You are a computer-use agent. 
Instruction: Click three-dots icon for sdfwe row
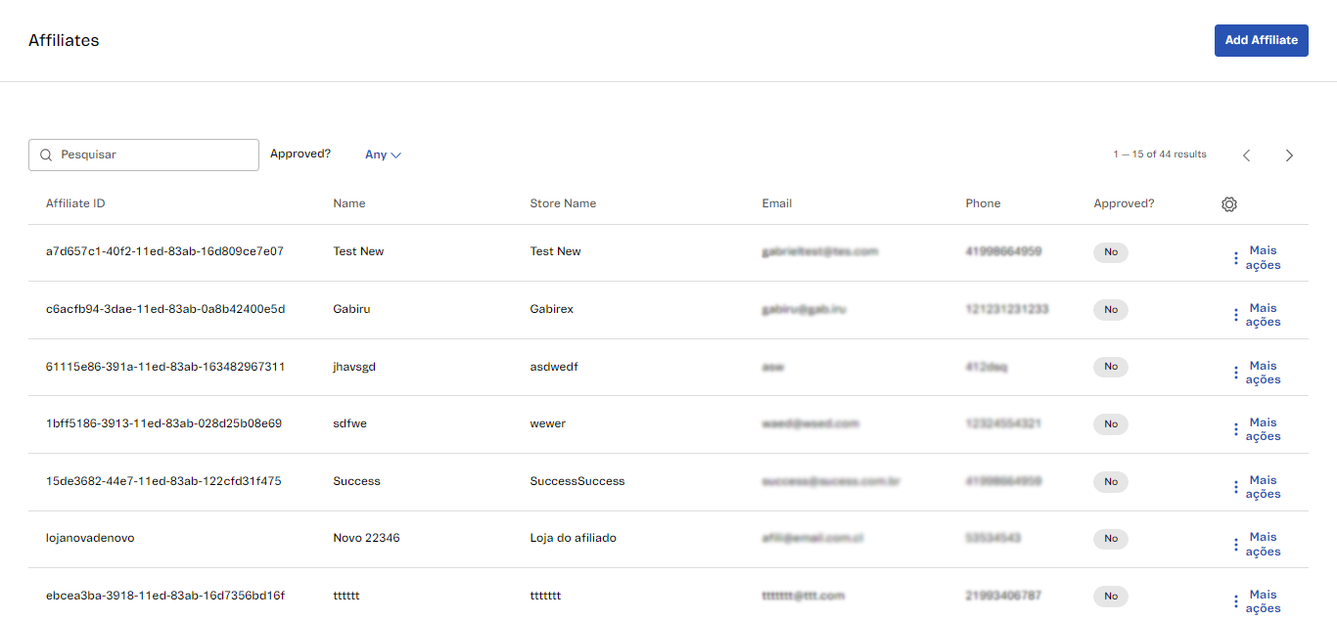tap(1236, 429)
